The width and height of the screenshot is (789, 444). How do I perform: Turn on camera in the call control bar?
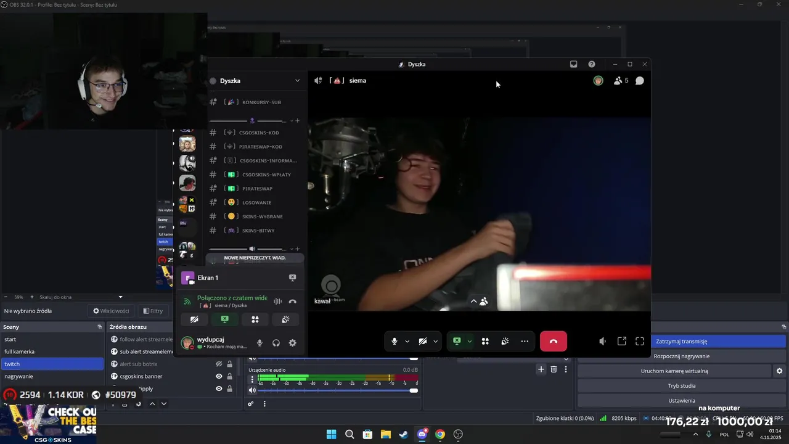[423, 341]
